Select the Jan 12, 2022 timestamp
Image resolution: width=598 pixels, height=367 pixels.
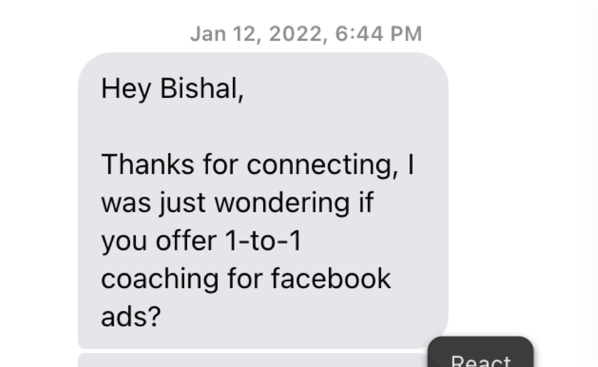(x=306, y=33)
